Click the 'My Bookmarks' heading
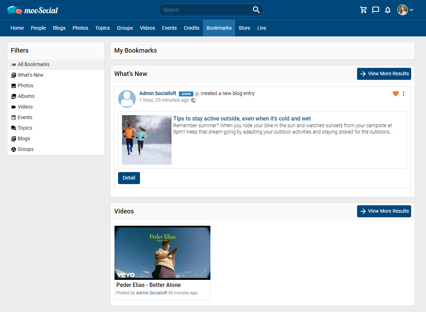Image resolution: width=426 pixels, height=312 pixels. pos(135,51)
